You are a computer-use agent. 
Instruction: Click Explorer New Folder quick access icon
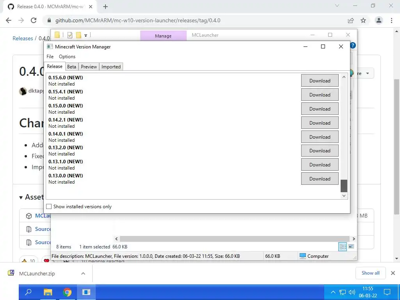point(79,35)
